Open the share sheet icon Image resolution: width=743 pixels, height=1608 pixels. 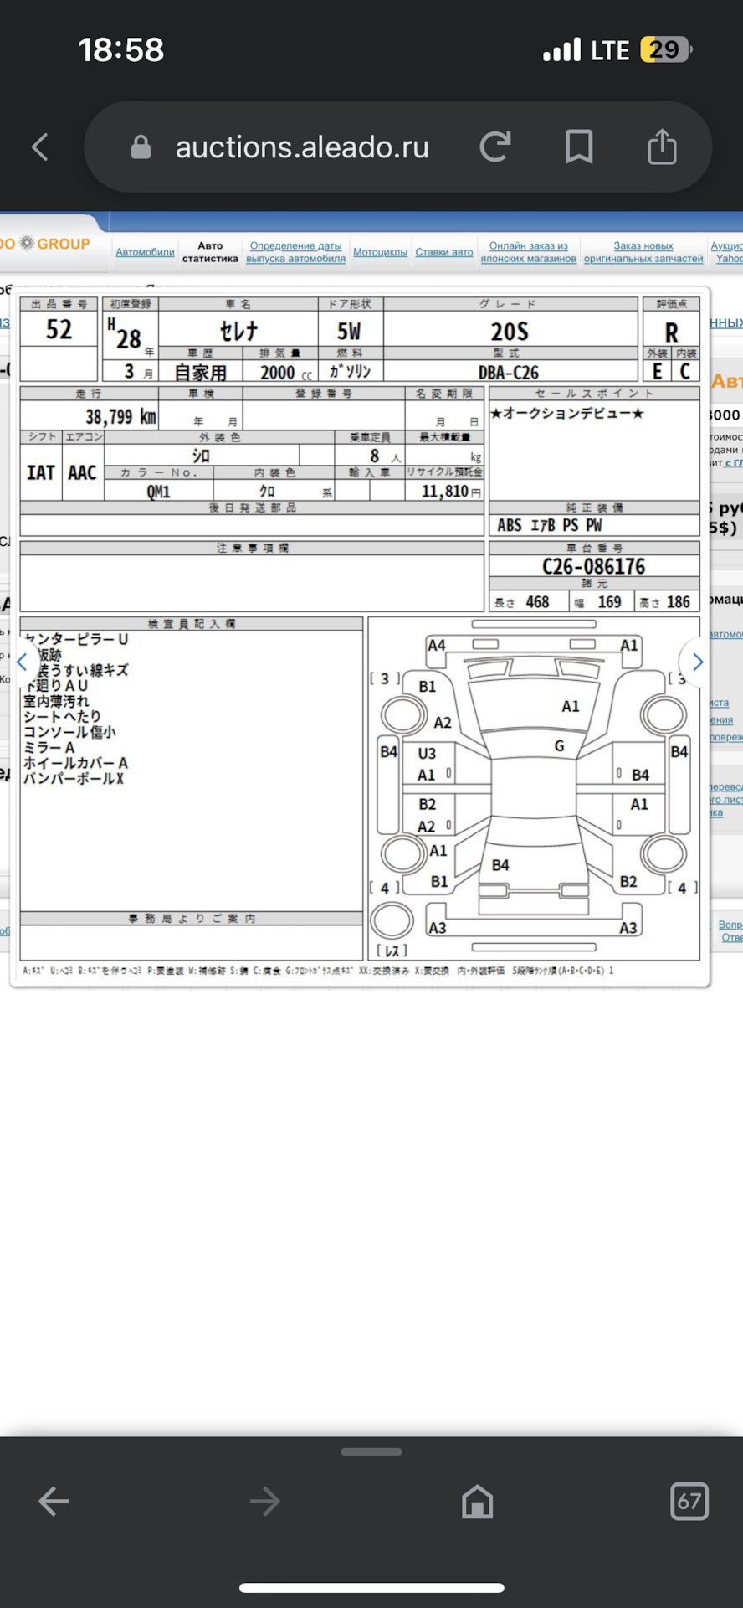pyautogui.click(x=662, y=147)
